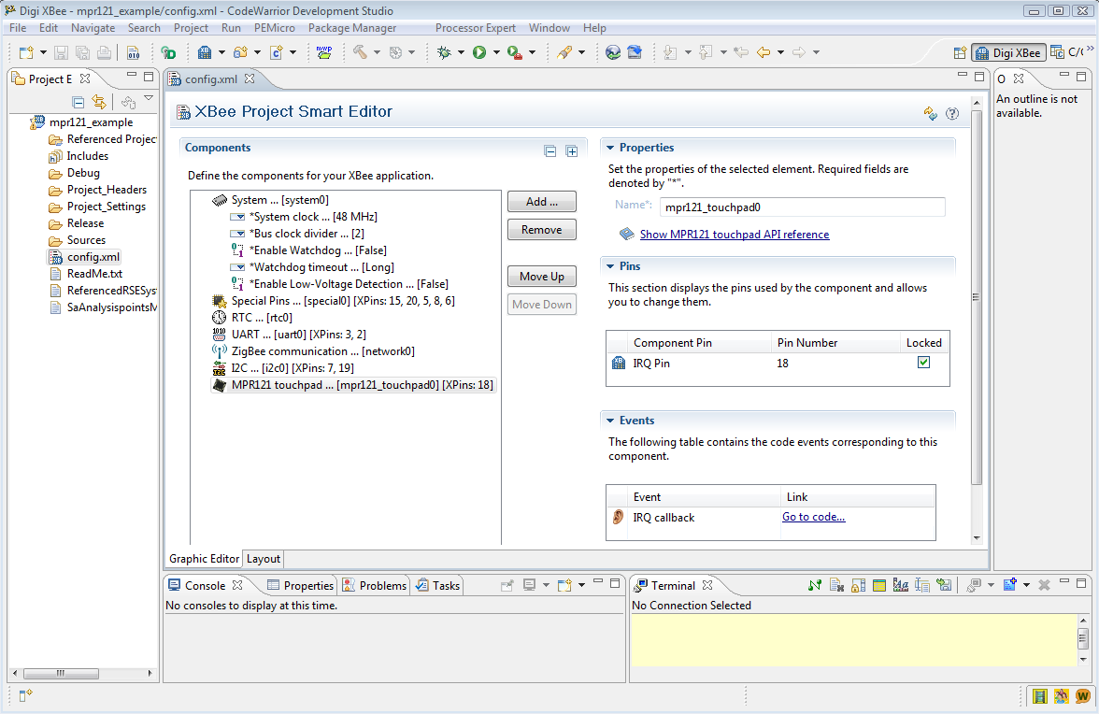Image resolution: width=1099 pixels, height=714 pixels.
Task: Toggle the Locked checkbox for IRQ Pin
Action: tap(923, 363)
